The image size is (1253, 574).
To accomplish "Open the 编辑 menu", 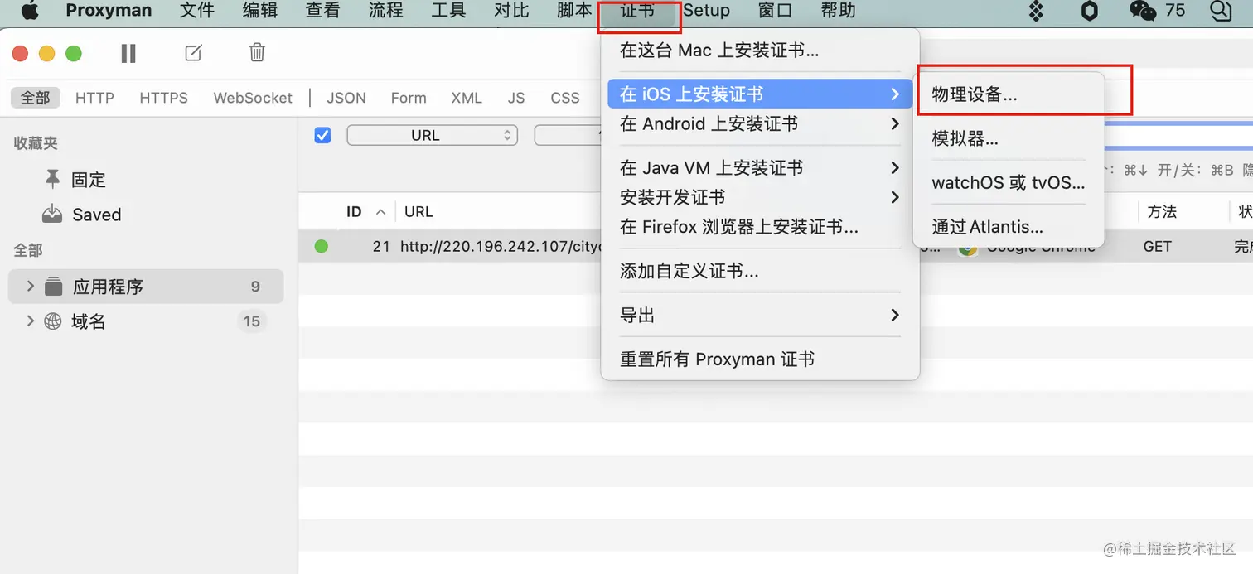I will 260,11.
